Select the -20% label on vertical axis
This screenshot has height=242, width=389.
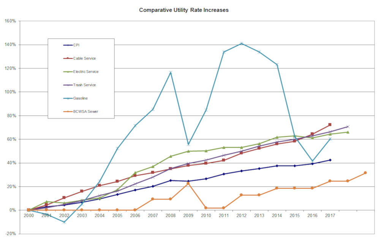(10, 234)
